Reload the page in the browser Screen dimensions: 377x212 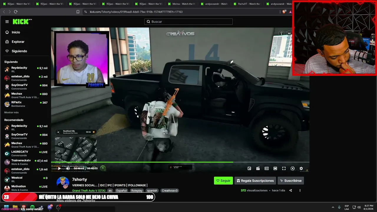(16, 12)
